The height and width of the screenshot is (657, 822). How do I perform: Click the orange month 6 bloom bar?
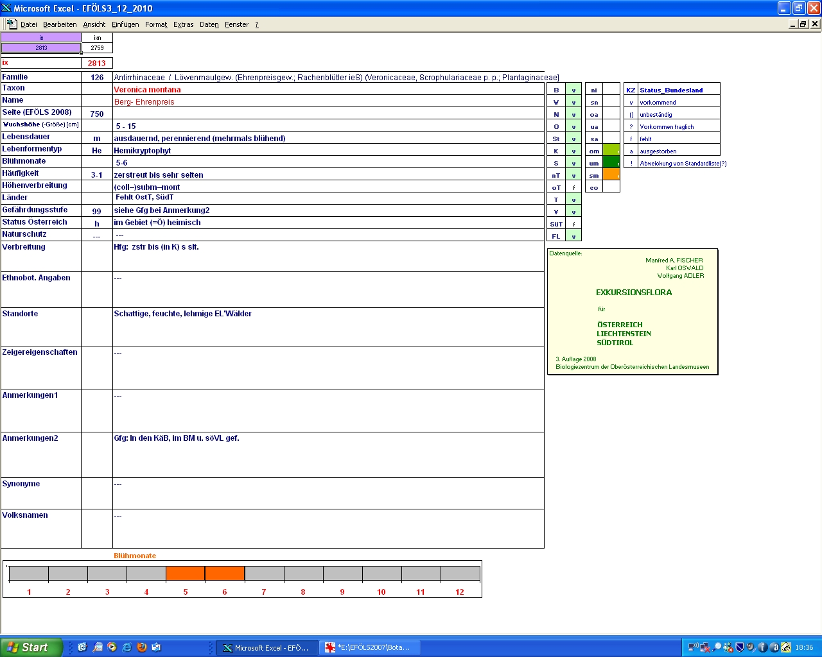[225, 573]
